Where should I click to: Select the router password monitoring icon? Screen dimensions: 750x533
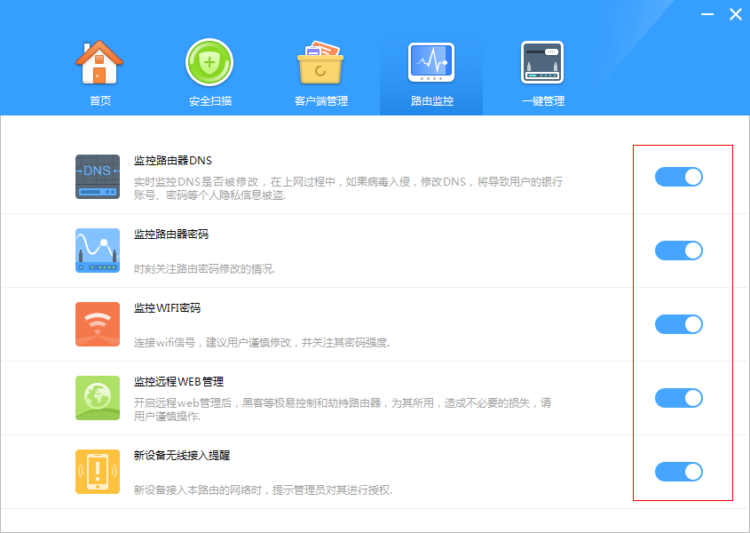[x=98, y=250]
